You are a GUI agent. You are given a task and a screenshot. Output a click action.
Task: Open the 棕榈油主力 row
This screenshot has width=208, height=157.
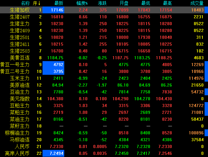click(x=104, y=133)
